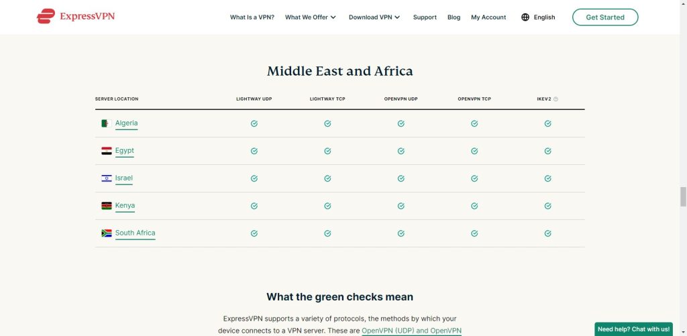687x336 pixels.
Task: Click South Africa's IKEv2 check mark
Action: click(548, 233)
